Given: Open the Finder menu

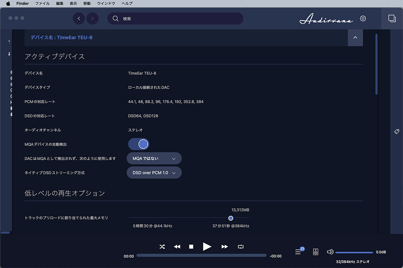Looking at the screenshot, I should point(23,3).
